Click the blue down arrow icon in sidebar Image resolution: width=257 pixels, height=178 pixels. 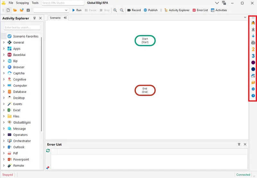tap(253, 36)
